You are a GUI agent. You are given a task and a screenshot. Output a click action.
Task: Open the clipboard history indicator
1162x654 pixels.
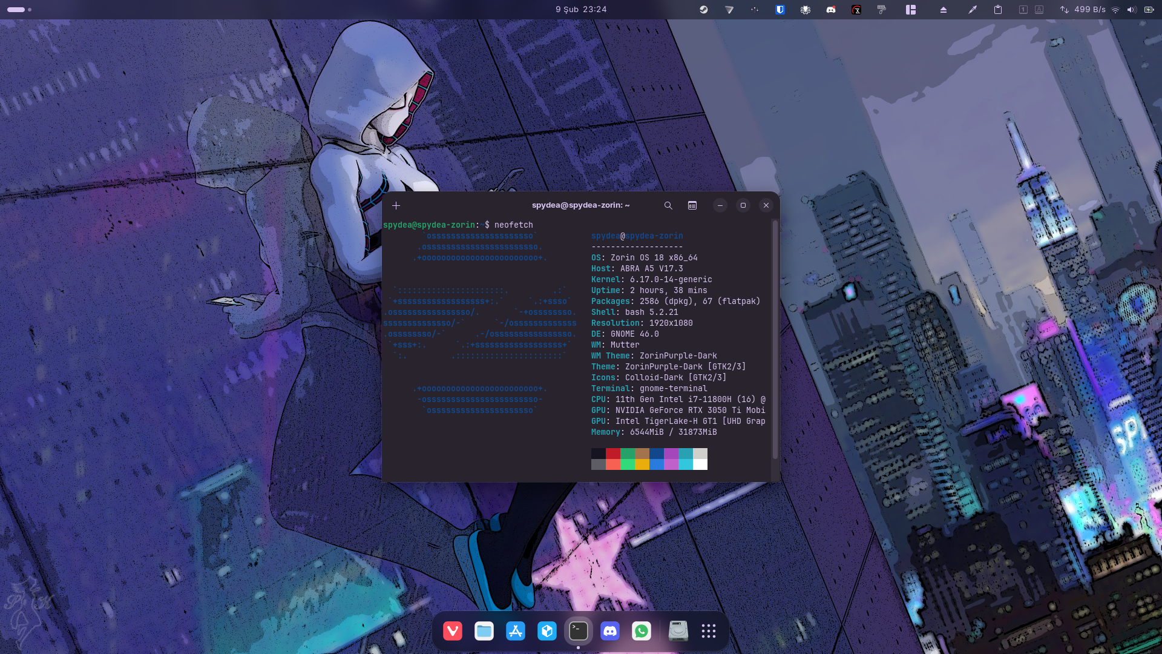pos(998,10)
